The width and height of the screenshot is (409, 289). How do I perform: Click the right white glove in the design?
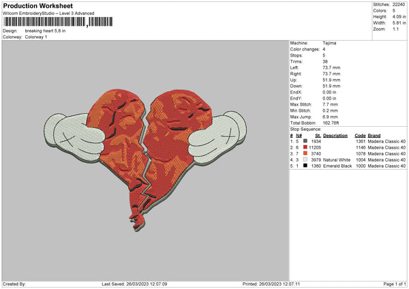217,138
